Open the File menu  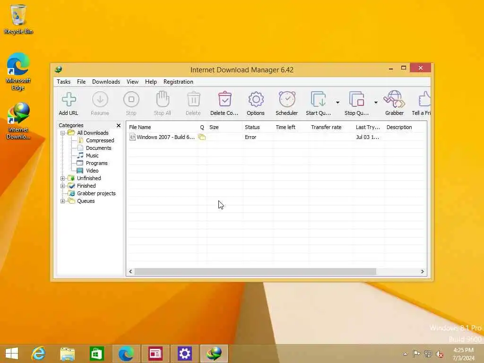81,82
